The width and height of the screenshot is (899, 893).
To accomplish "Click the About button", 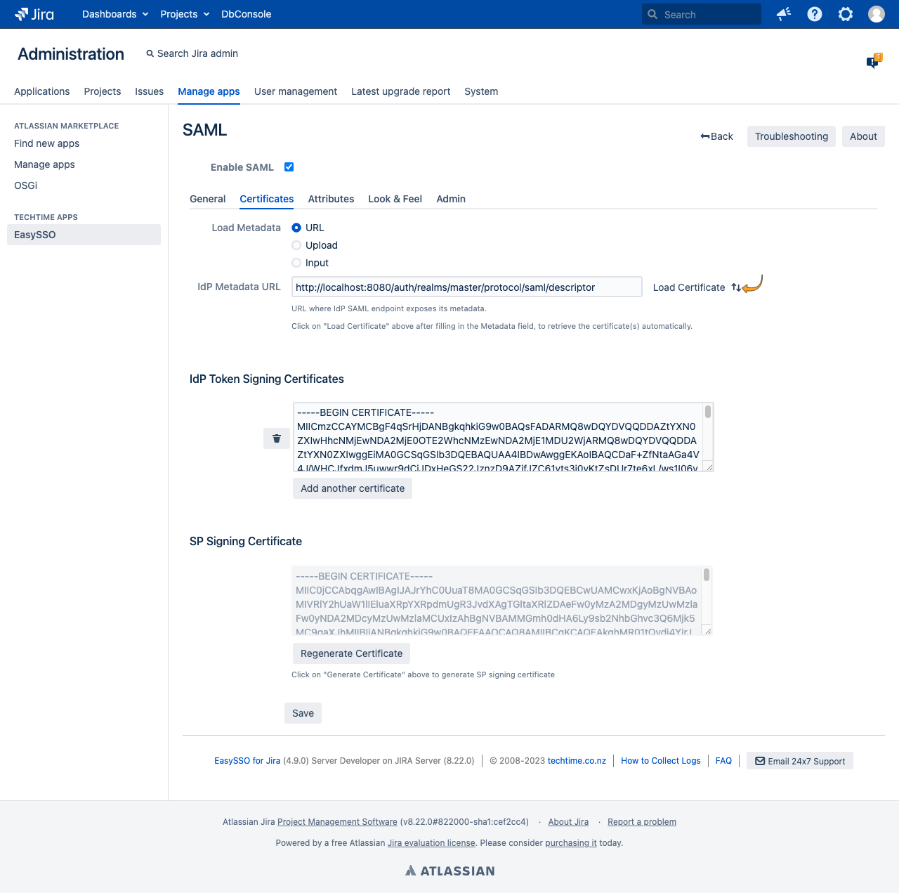I will [x=863, y=136].
